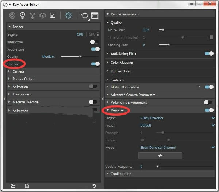The height and width of the screenshot is (192, 219).
Task: Select the GPU engine option
Action: pos(92,35)
